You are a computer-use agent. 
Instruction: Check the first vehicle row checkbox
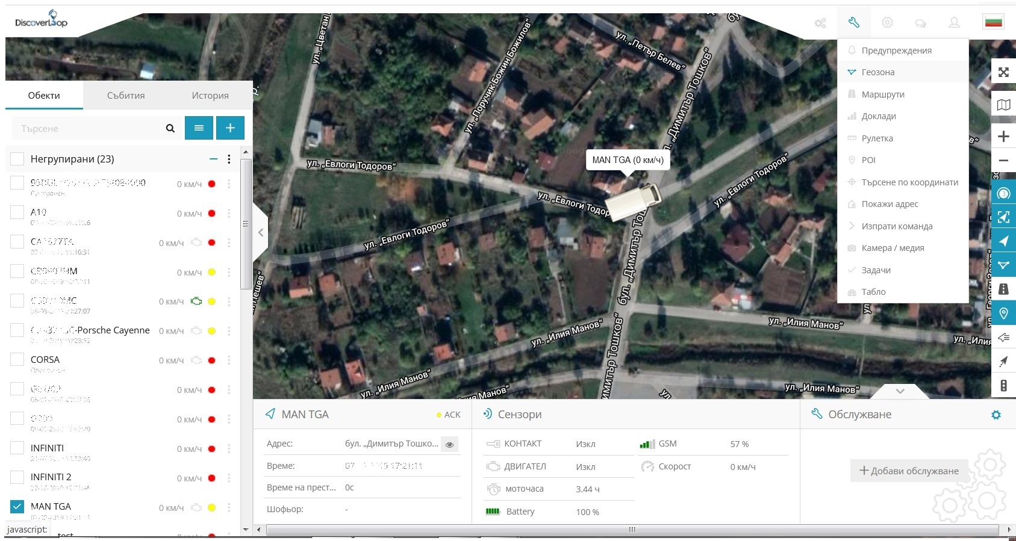(17, 183)
